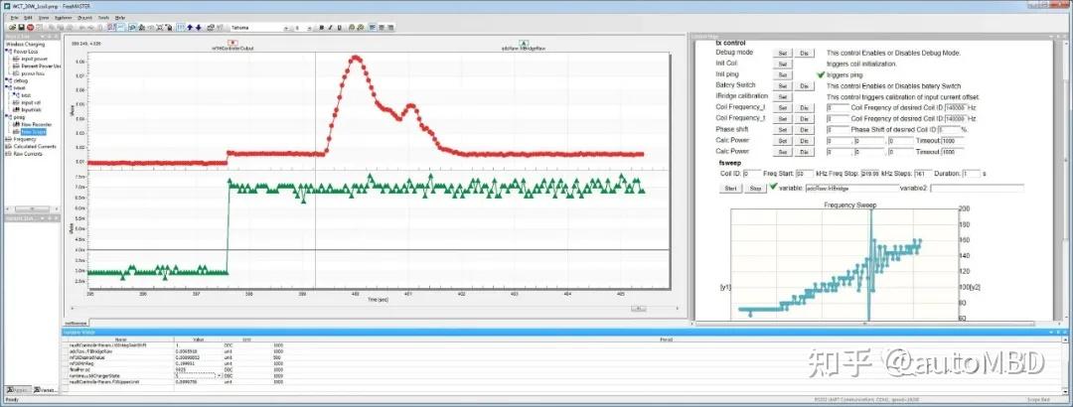This screenshot has height=407, width=1073.
Task: Select Power Loss tree node
Action: (25, 52)
